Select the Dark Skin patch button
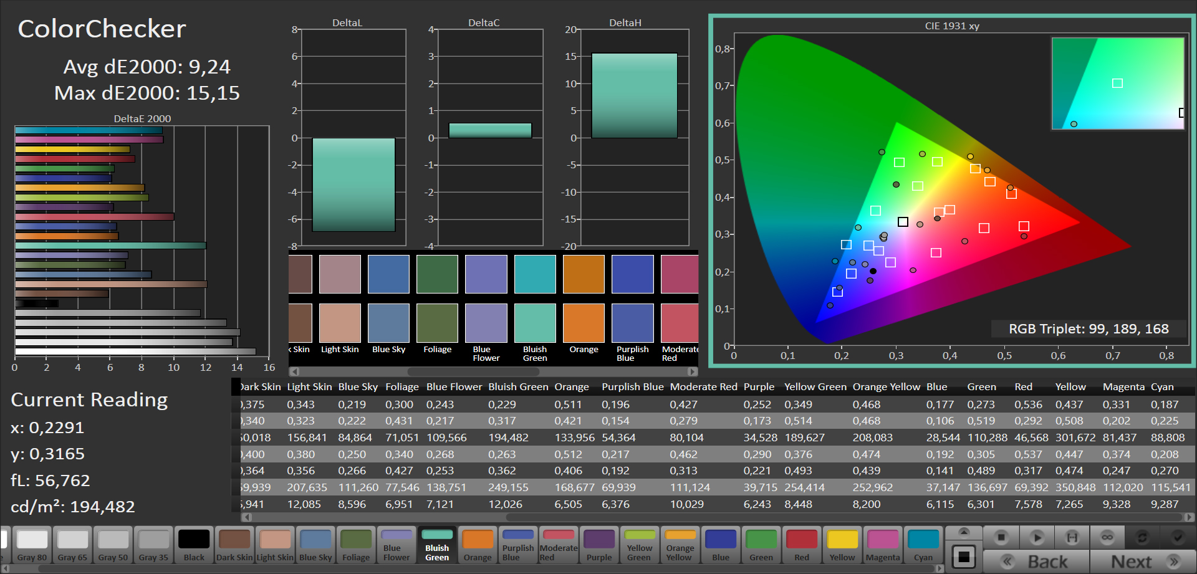 (234, 545)
